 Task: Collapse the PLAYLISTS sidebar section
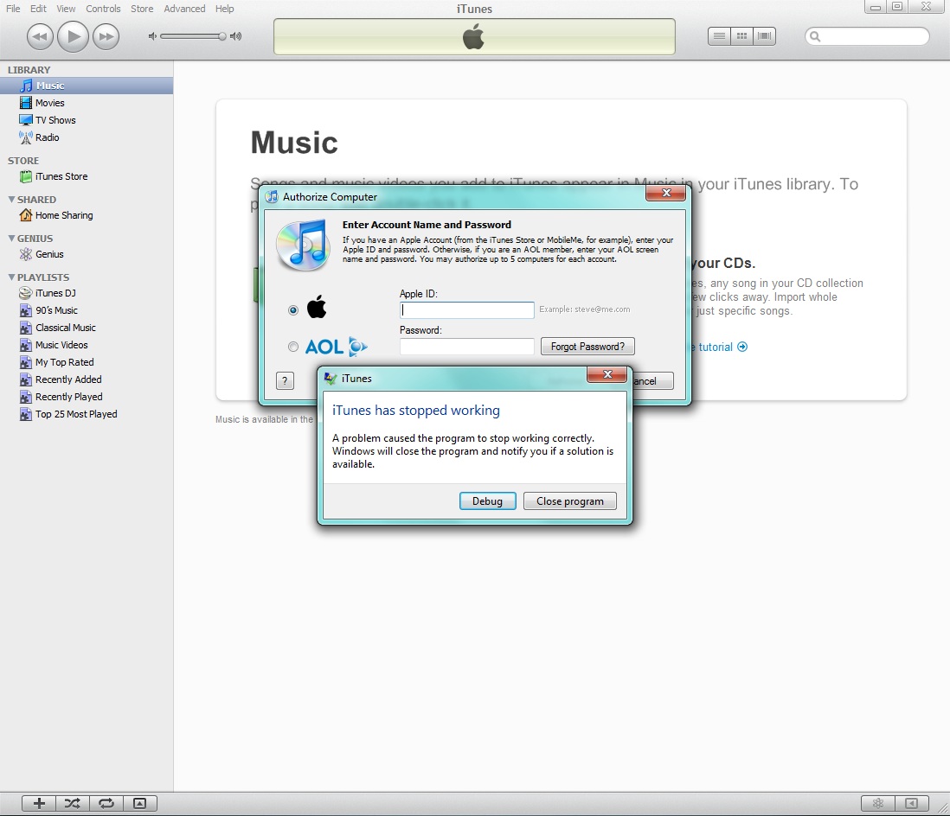pyautogui.click(x=11, y=277)
